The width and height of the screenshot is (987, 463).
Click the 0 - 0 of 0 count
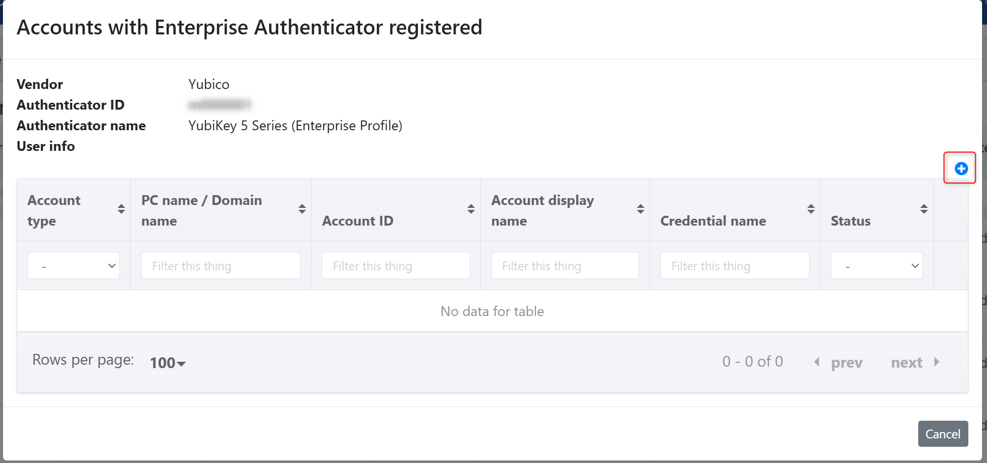[x=753, y=361]
